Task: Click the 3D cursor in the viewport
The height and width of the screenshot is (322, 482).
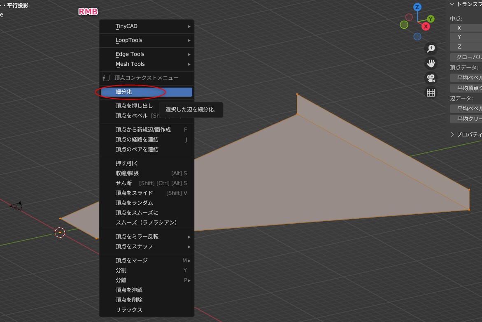Action: [60, 232]
